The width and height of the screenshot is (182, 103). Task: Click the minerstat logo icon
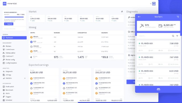5,4
